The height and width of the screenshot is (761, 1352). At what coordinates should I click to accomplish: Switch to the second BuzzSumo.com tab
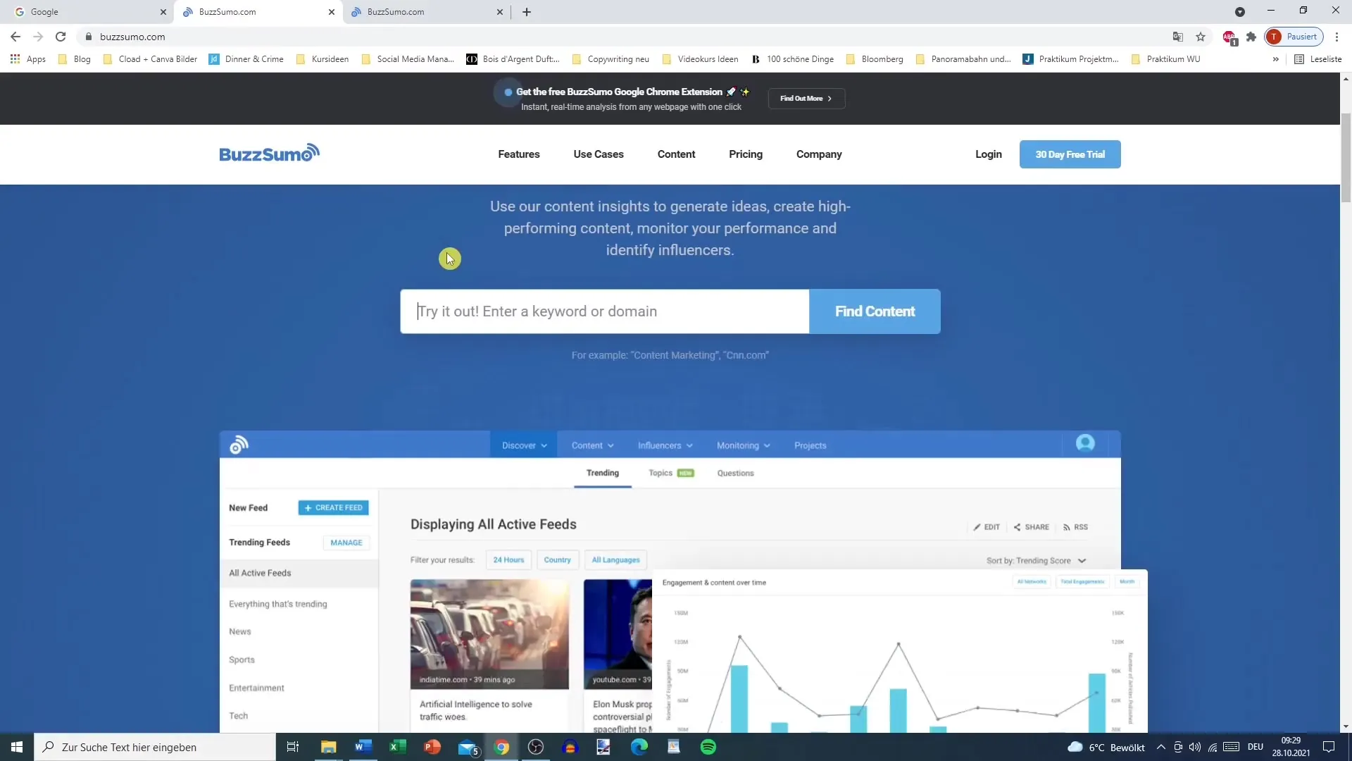(x=427, y=12)
